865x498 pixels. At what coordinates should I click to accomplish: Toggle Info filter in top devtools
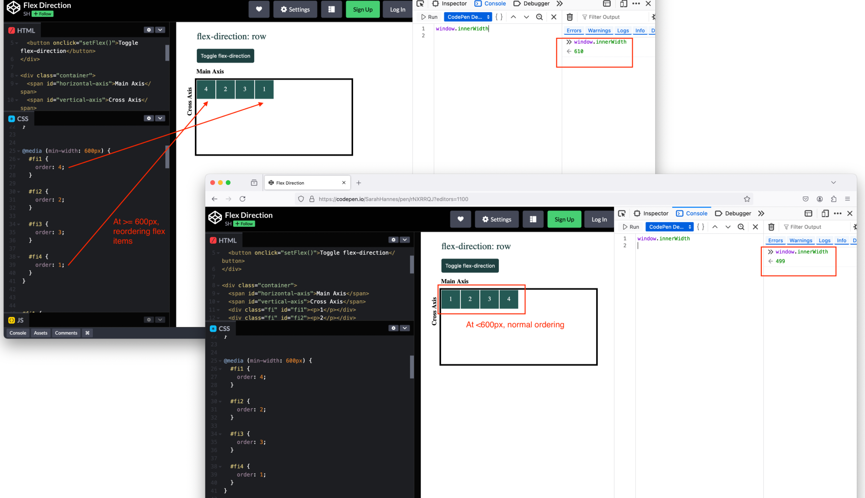coord(640,30)
